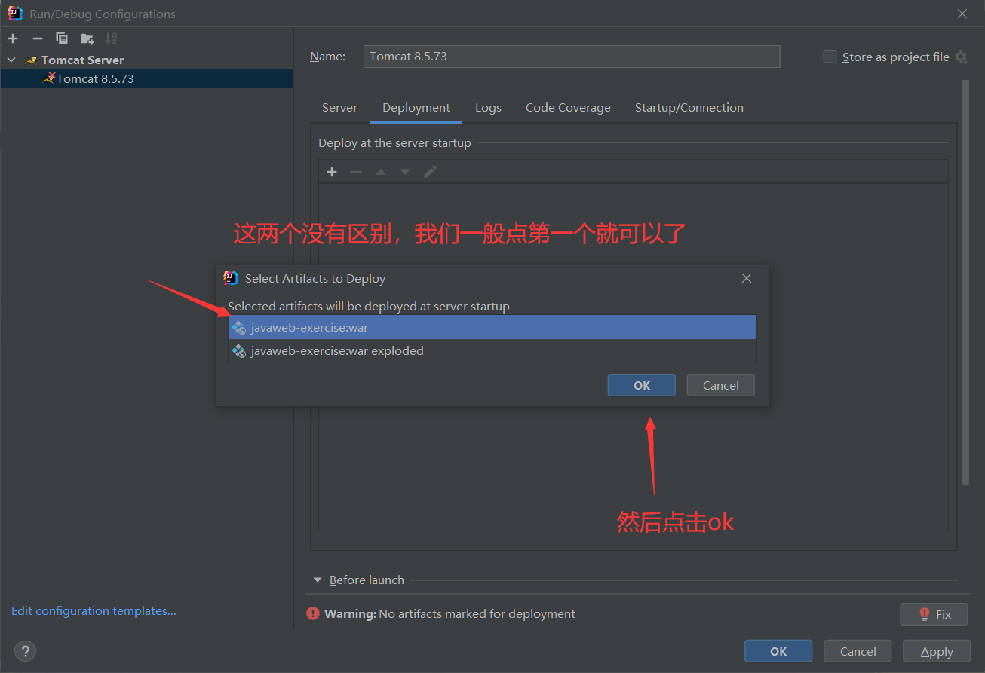Open Edit configuration templates link
Image resolution: width=985 pixels, height=673 pixels.
tap(94, 610)
